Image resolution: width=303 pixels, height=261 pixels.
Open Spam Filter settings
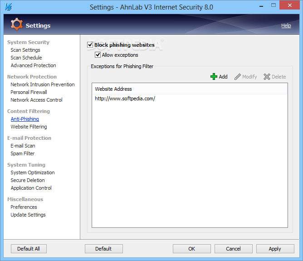coord(22,153)
